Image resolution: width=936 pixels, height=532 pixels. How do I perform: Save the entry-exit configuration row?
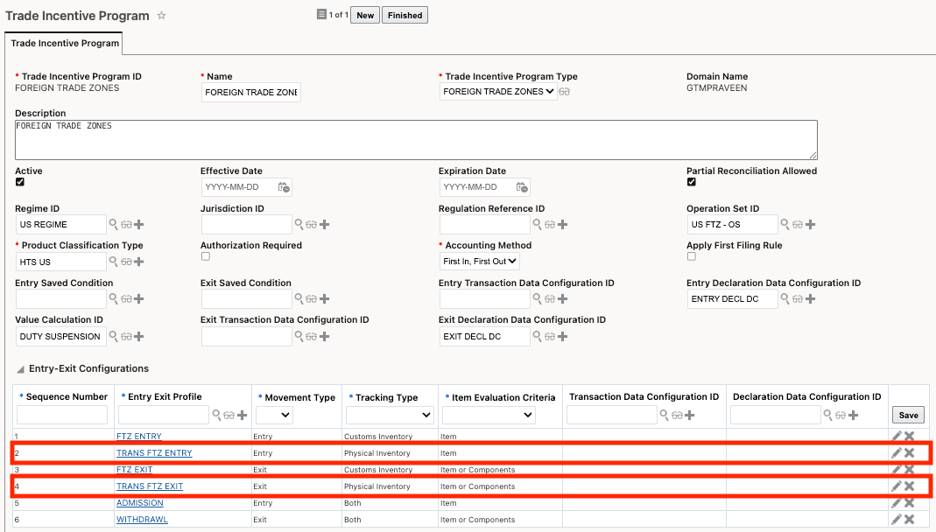909,415
